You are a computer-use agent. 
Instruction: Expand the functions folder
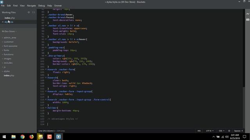(x=9, y=54)
